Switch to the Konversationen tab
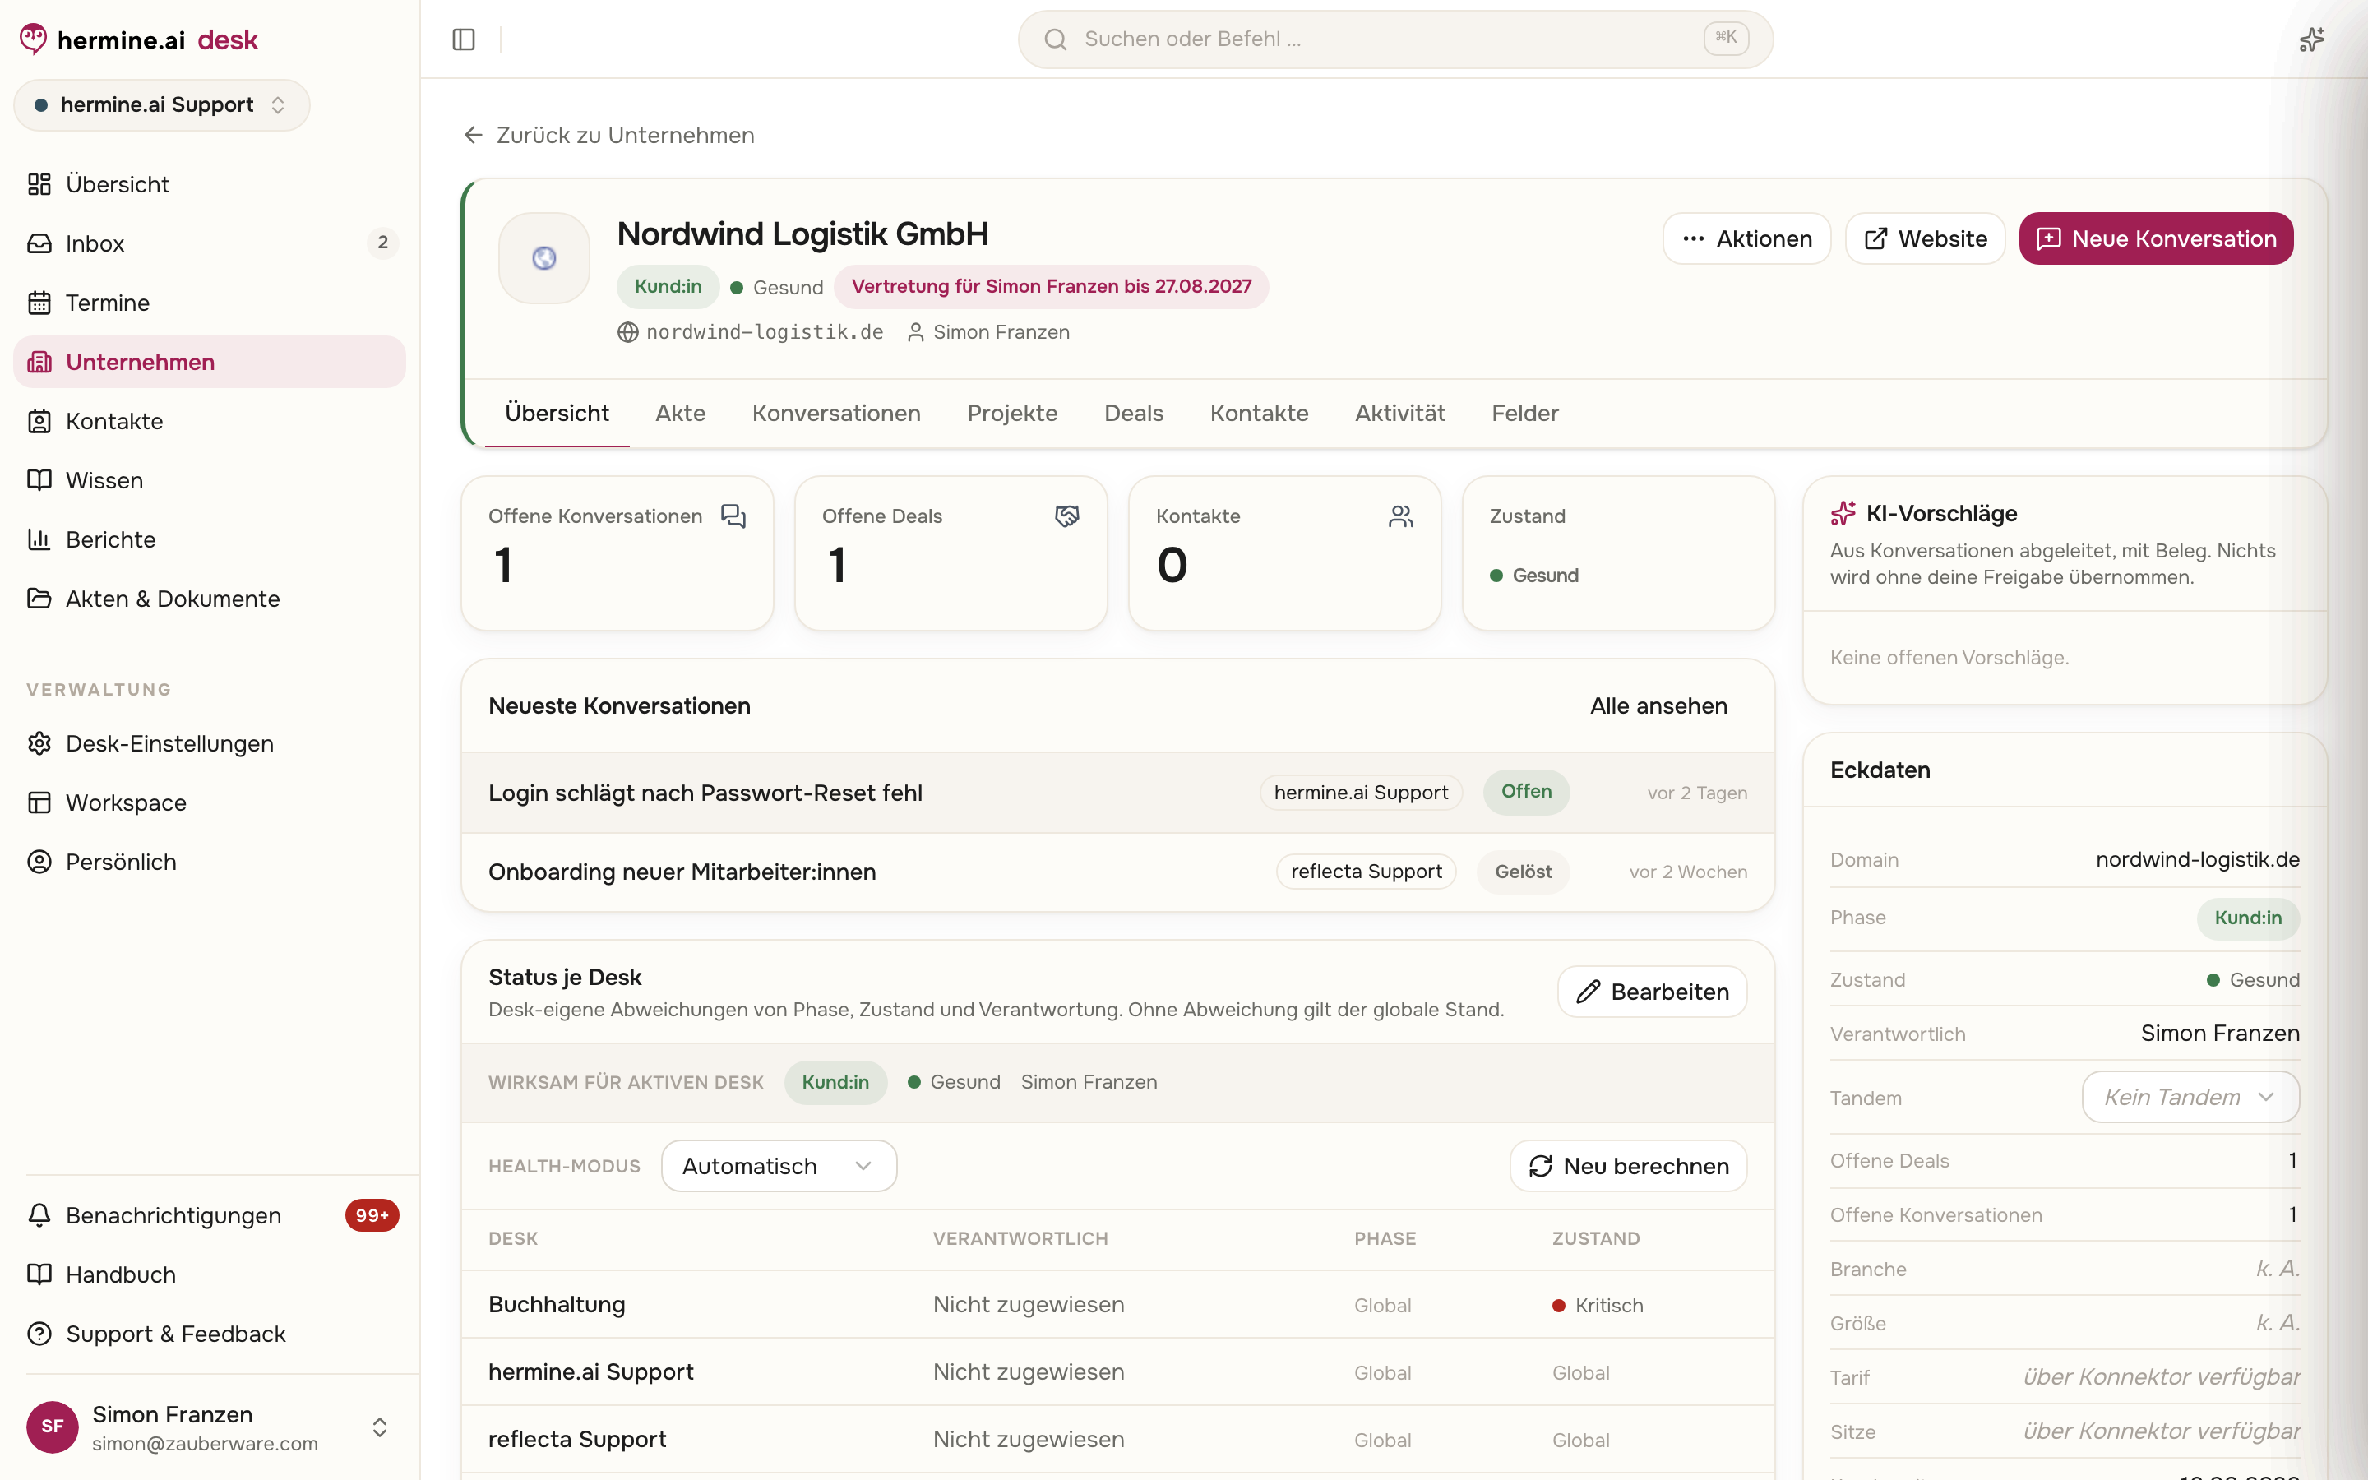Viewport: 2368px width, 1480px height. tap(835, 413)
